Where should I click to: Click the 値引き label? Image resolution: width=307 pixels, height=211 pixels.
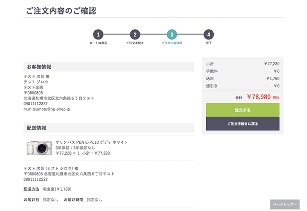(x=212, y=86)
